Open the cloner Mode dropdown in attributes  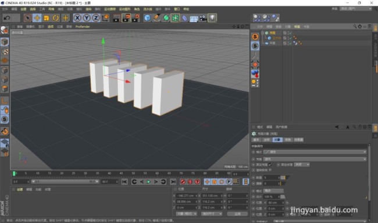[x=315, y=152]
